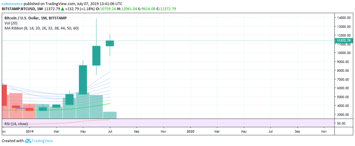Image resolution: width=355 pixels, height=146 pixels.
Task: Click the 2019 label on time axis
Action: [x=30, y=131]
